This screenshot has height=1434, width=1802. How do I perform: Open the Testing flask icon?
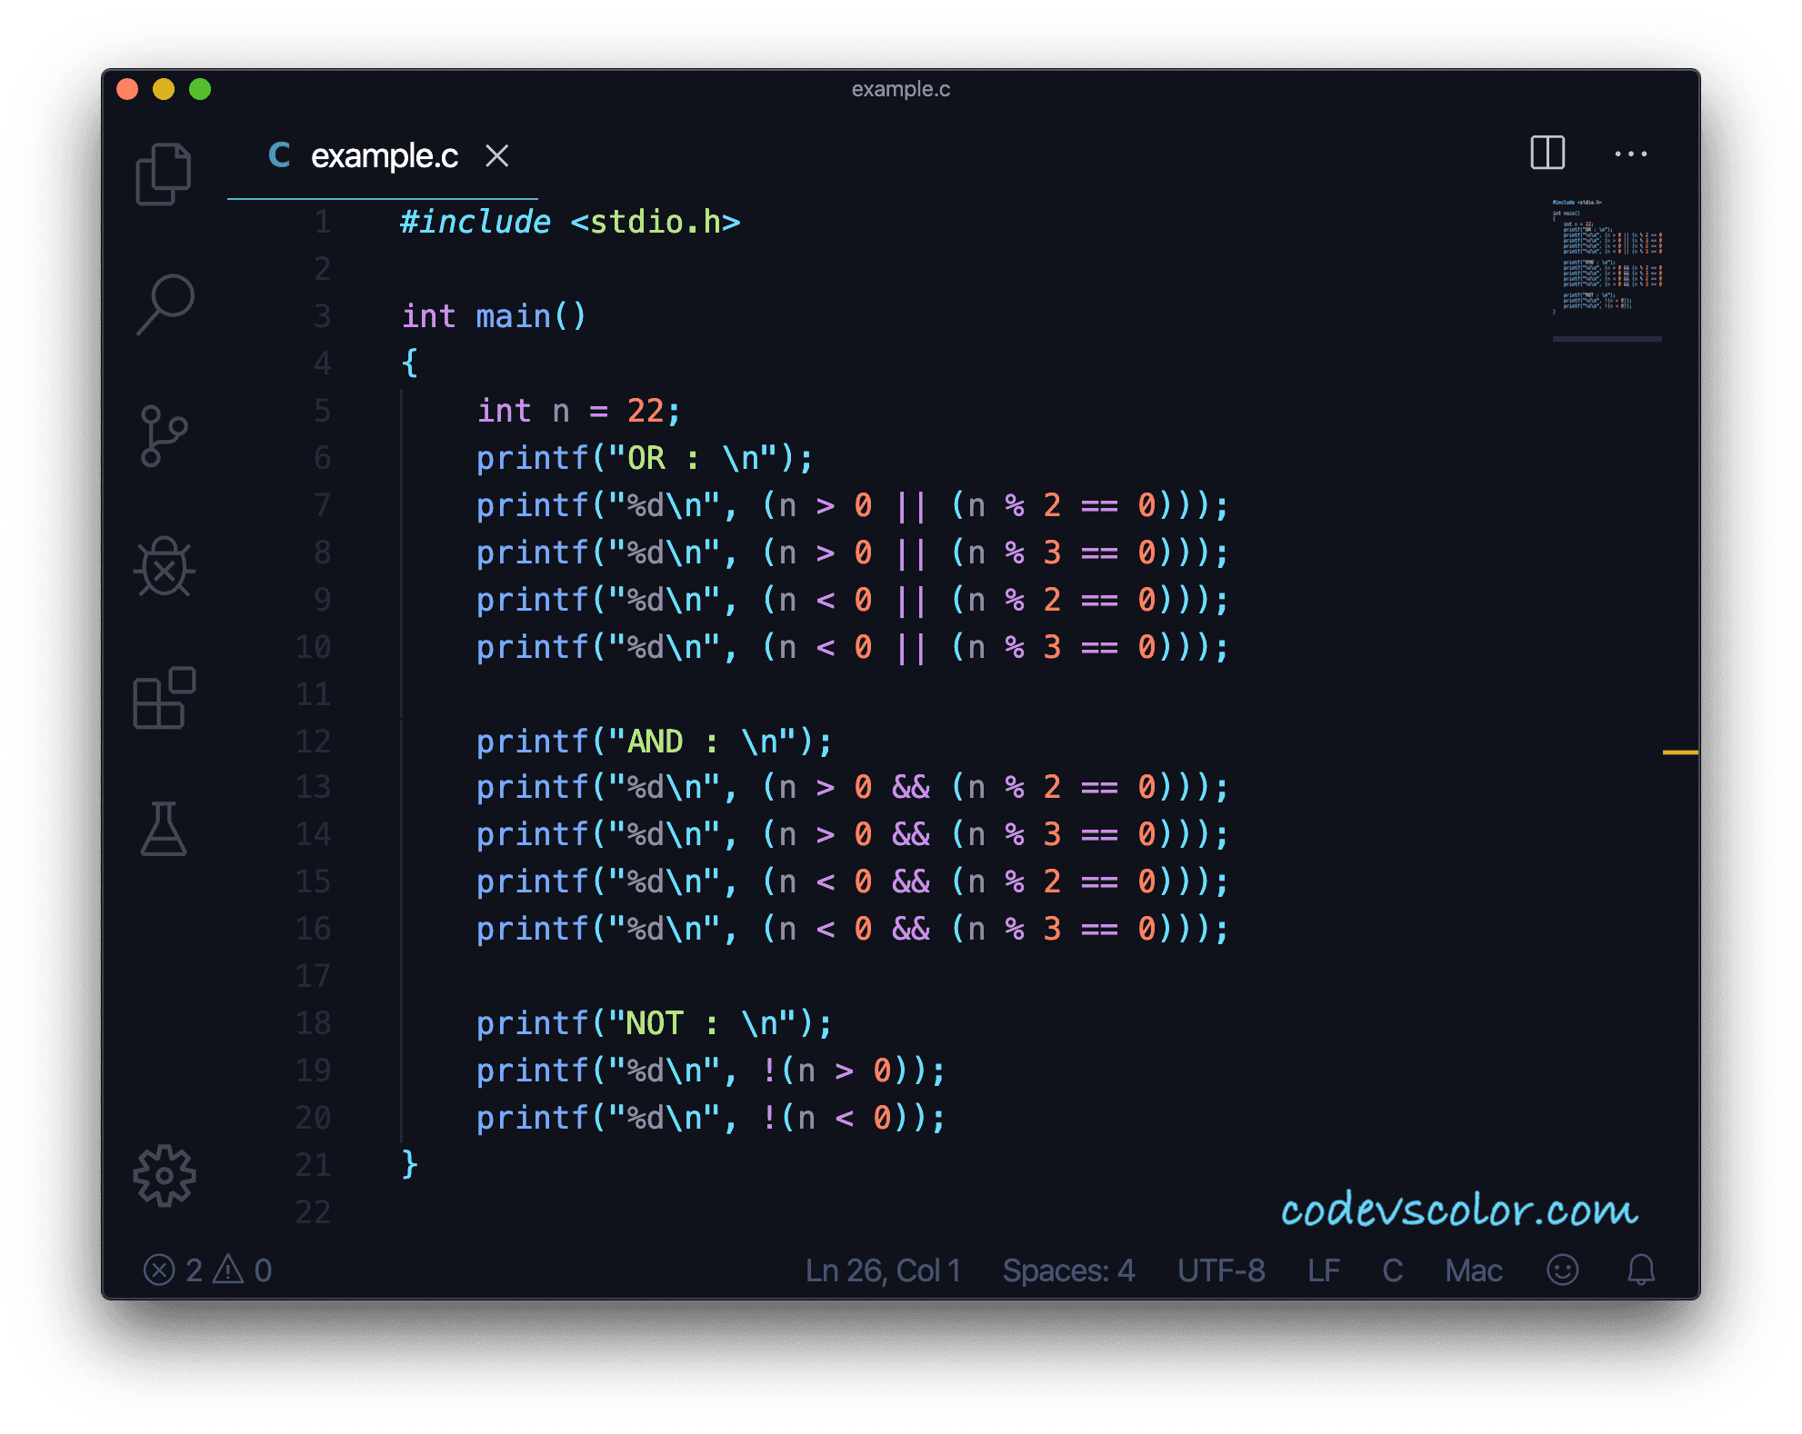tap(164, 829)
